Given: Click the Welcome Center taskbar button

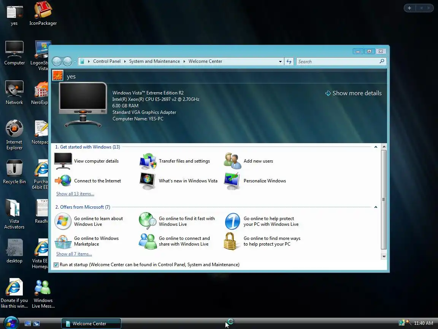Looking at the screenshot, I should click(91, 323).
